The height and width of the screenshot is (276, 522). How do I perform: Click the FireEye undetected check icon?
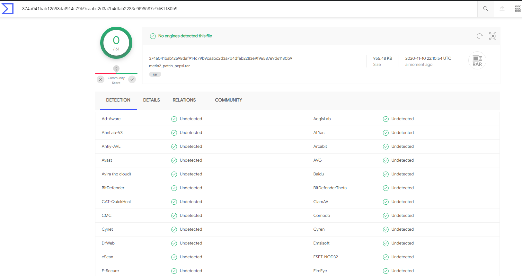(386, 271)
